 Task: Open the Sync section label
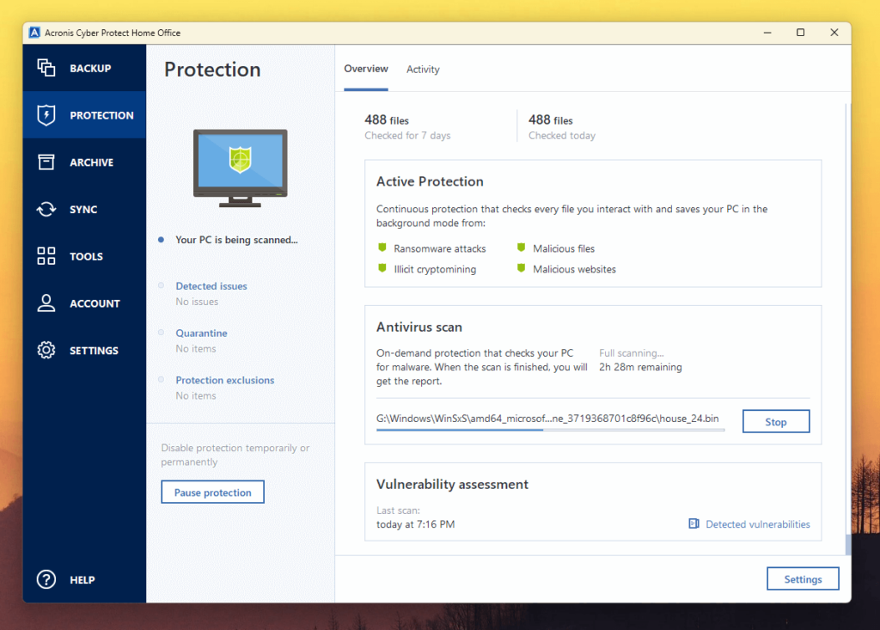[x=83, y=210]
